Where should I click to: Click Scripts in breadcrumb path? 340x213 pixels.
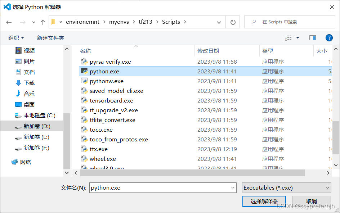point(171,22)
